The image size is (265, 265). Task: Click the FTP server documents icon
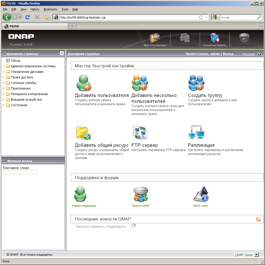click(x=140, y=132)
